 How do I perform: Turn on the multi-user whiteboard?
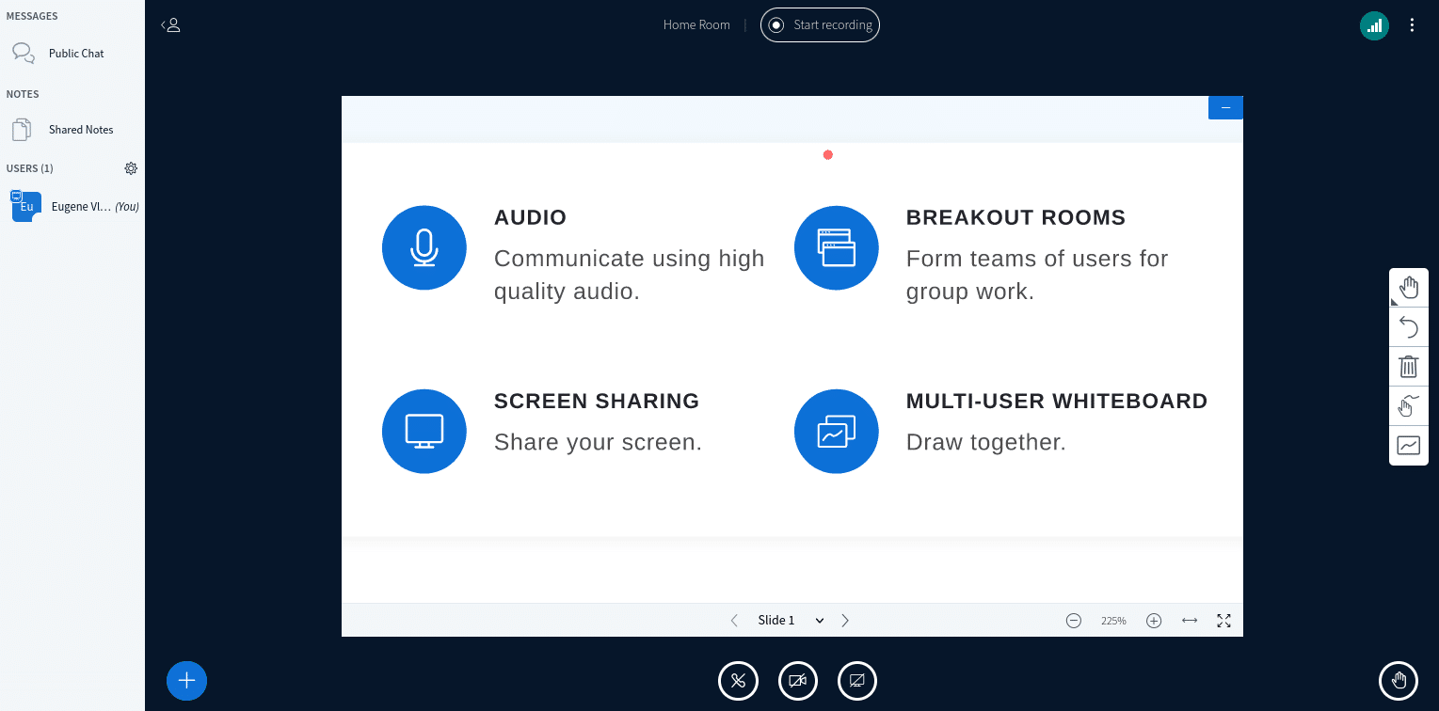[x=1408, y=445]
